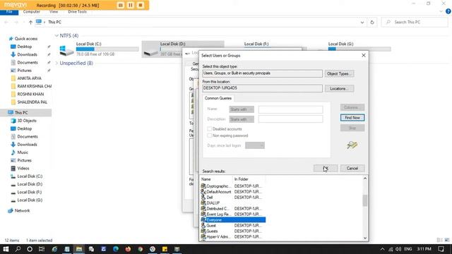
Task: Open Days since last logon dropdown
Action: point(255,145)
